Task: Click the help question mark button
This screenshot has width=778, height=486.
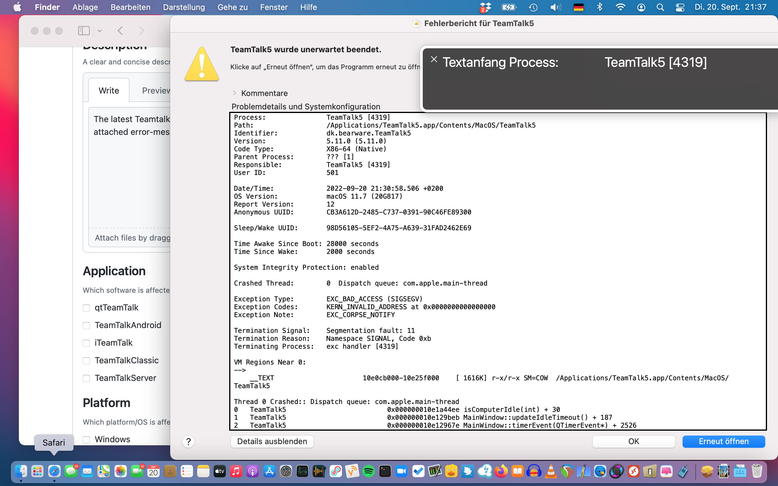Action: [x=188, y=442]
